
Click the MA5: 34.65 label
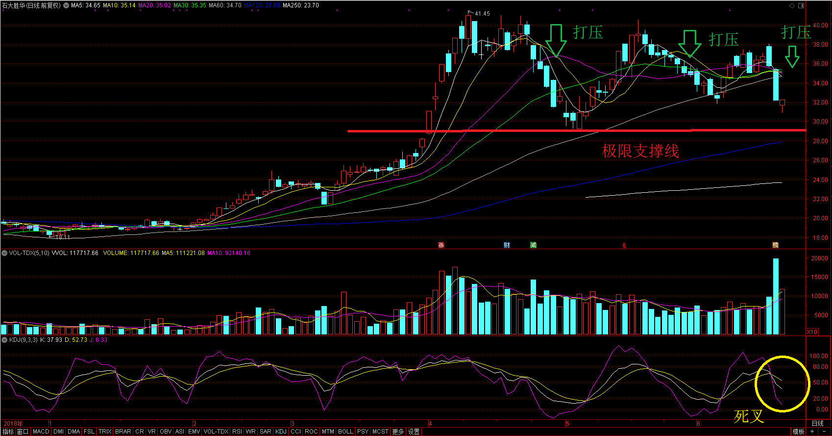pos(86,5)
